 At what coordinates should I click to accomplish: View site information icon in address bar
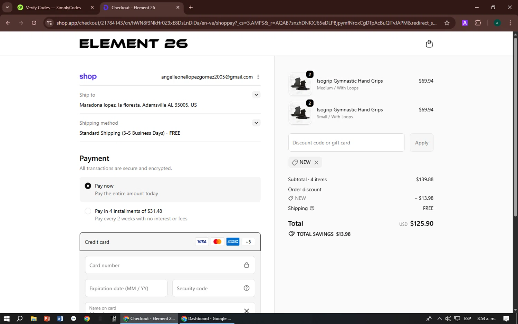pos(49,23)
